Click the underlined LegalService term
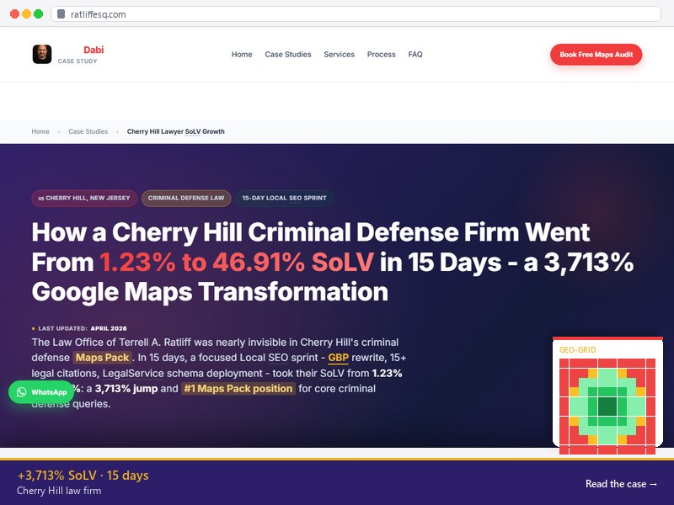The height and width of the screenshot is (505, 674). point(133,373)
